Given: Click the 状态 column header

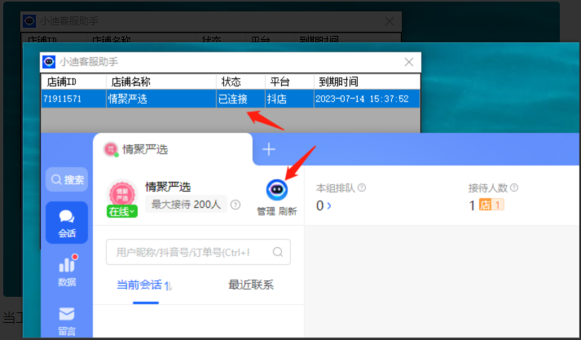Looking at the screenshot, I should coord(241,82).
